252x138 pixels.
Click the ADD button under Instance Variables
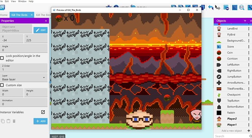pyautogui.click(x=41, y=121)
